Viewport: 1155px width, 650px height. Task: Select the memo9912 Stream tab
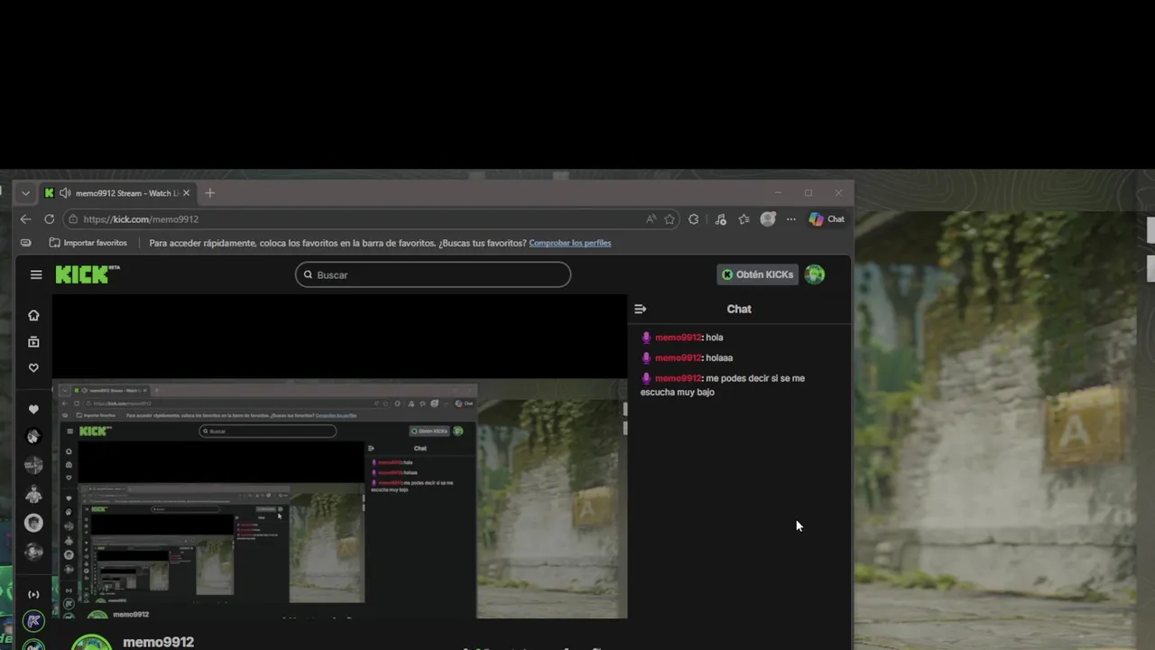click(117, 193)
